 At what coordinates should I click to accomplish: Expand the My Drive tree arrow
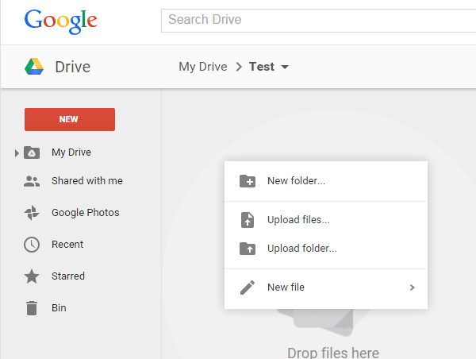click(17, 153)
